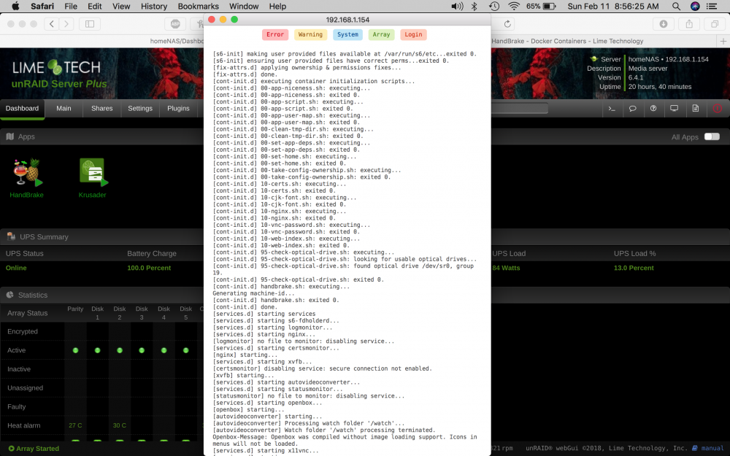The image size is (730, 456).
Task: Select the homeNAS/Dashboard tab
Action: click(x=176, y=41)
